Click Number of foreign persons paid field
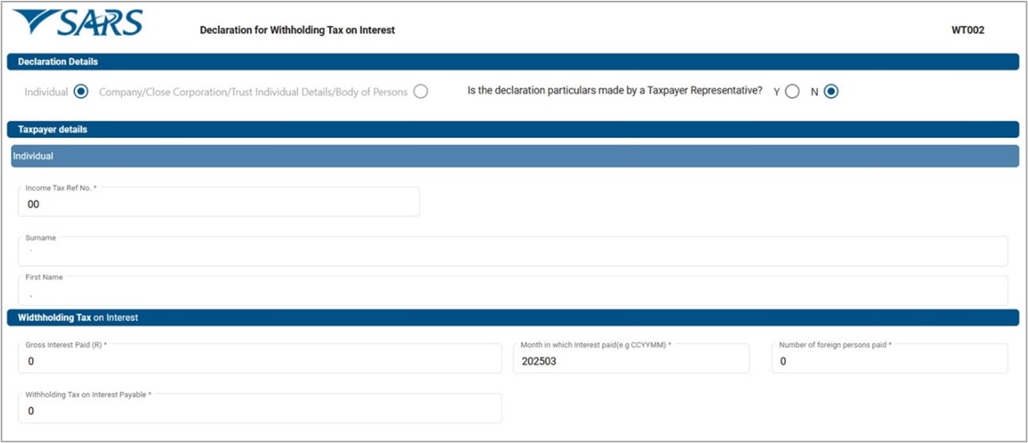This screenshot has width=1028, height=443. (890, 358)
